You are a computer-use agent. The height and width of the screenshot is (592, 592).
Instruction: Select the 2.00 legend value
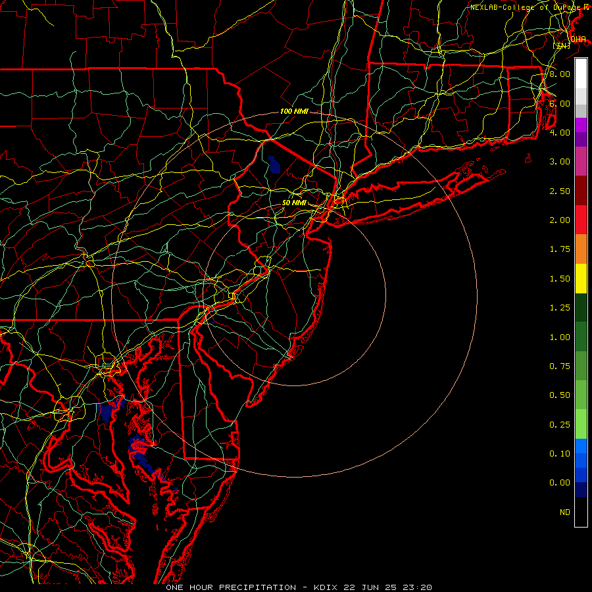[x=560, y=220]
